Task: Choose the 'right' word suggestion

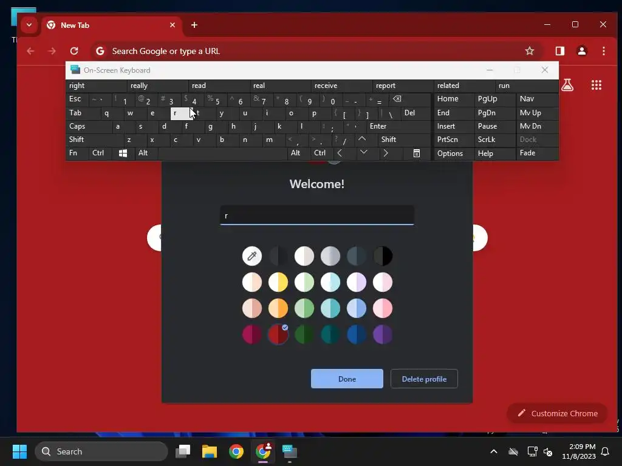Action: coord(96,86)
